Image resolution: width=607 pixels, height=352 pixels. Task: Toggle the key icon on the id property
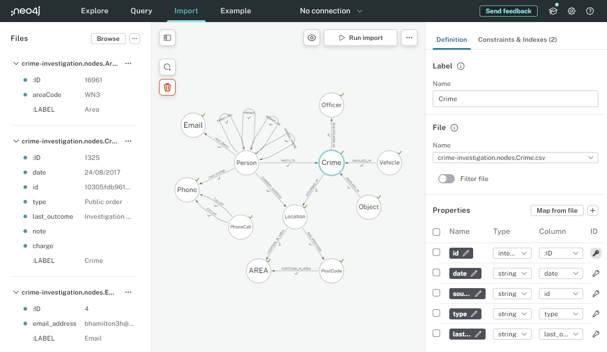(596, 253)
